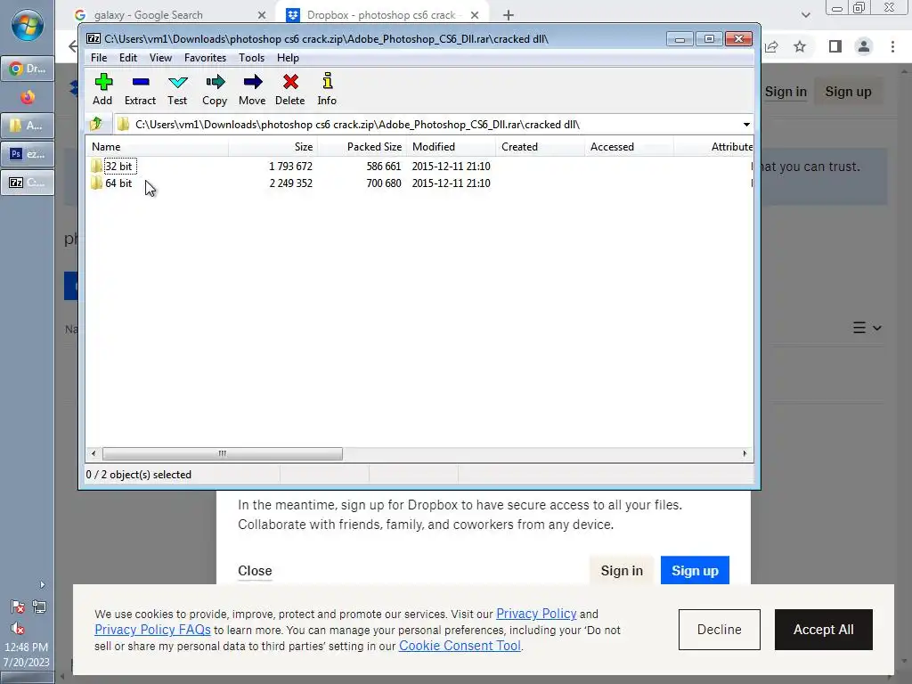This screenshot has width=912, height=684.
Task: Open the 32 bit folder icon
Action: pos(96,167)
